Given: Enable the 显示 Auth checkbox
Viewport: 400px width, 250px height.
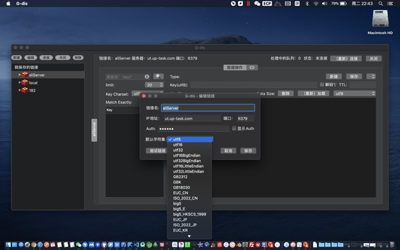Looking at the screenshot, I should (234, 129).
